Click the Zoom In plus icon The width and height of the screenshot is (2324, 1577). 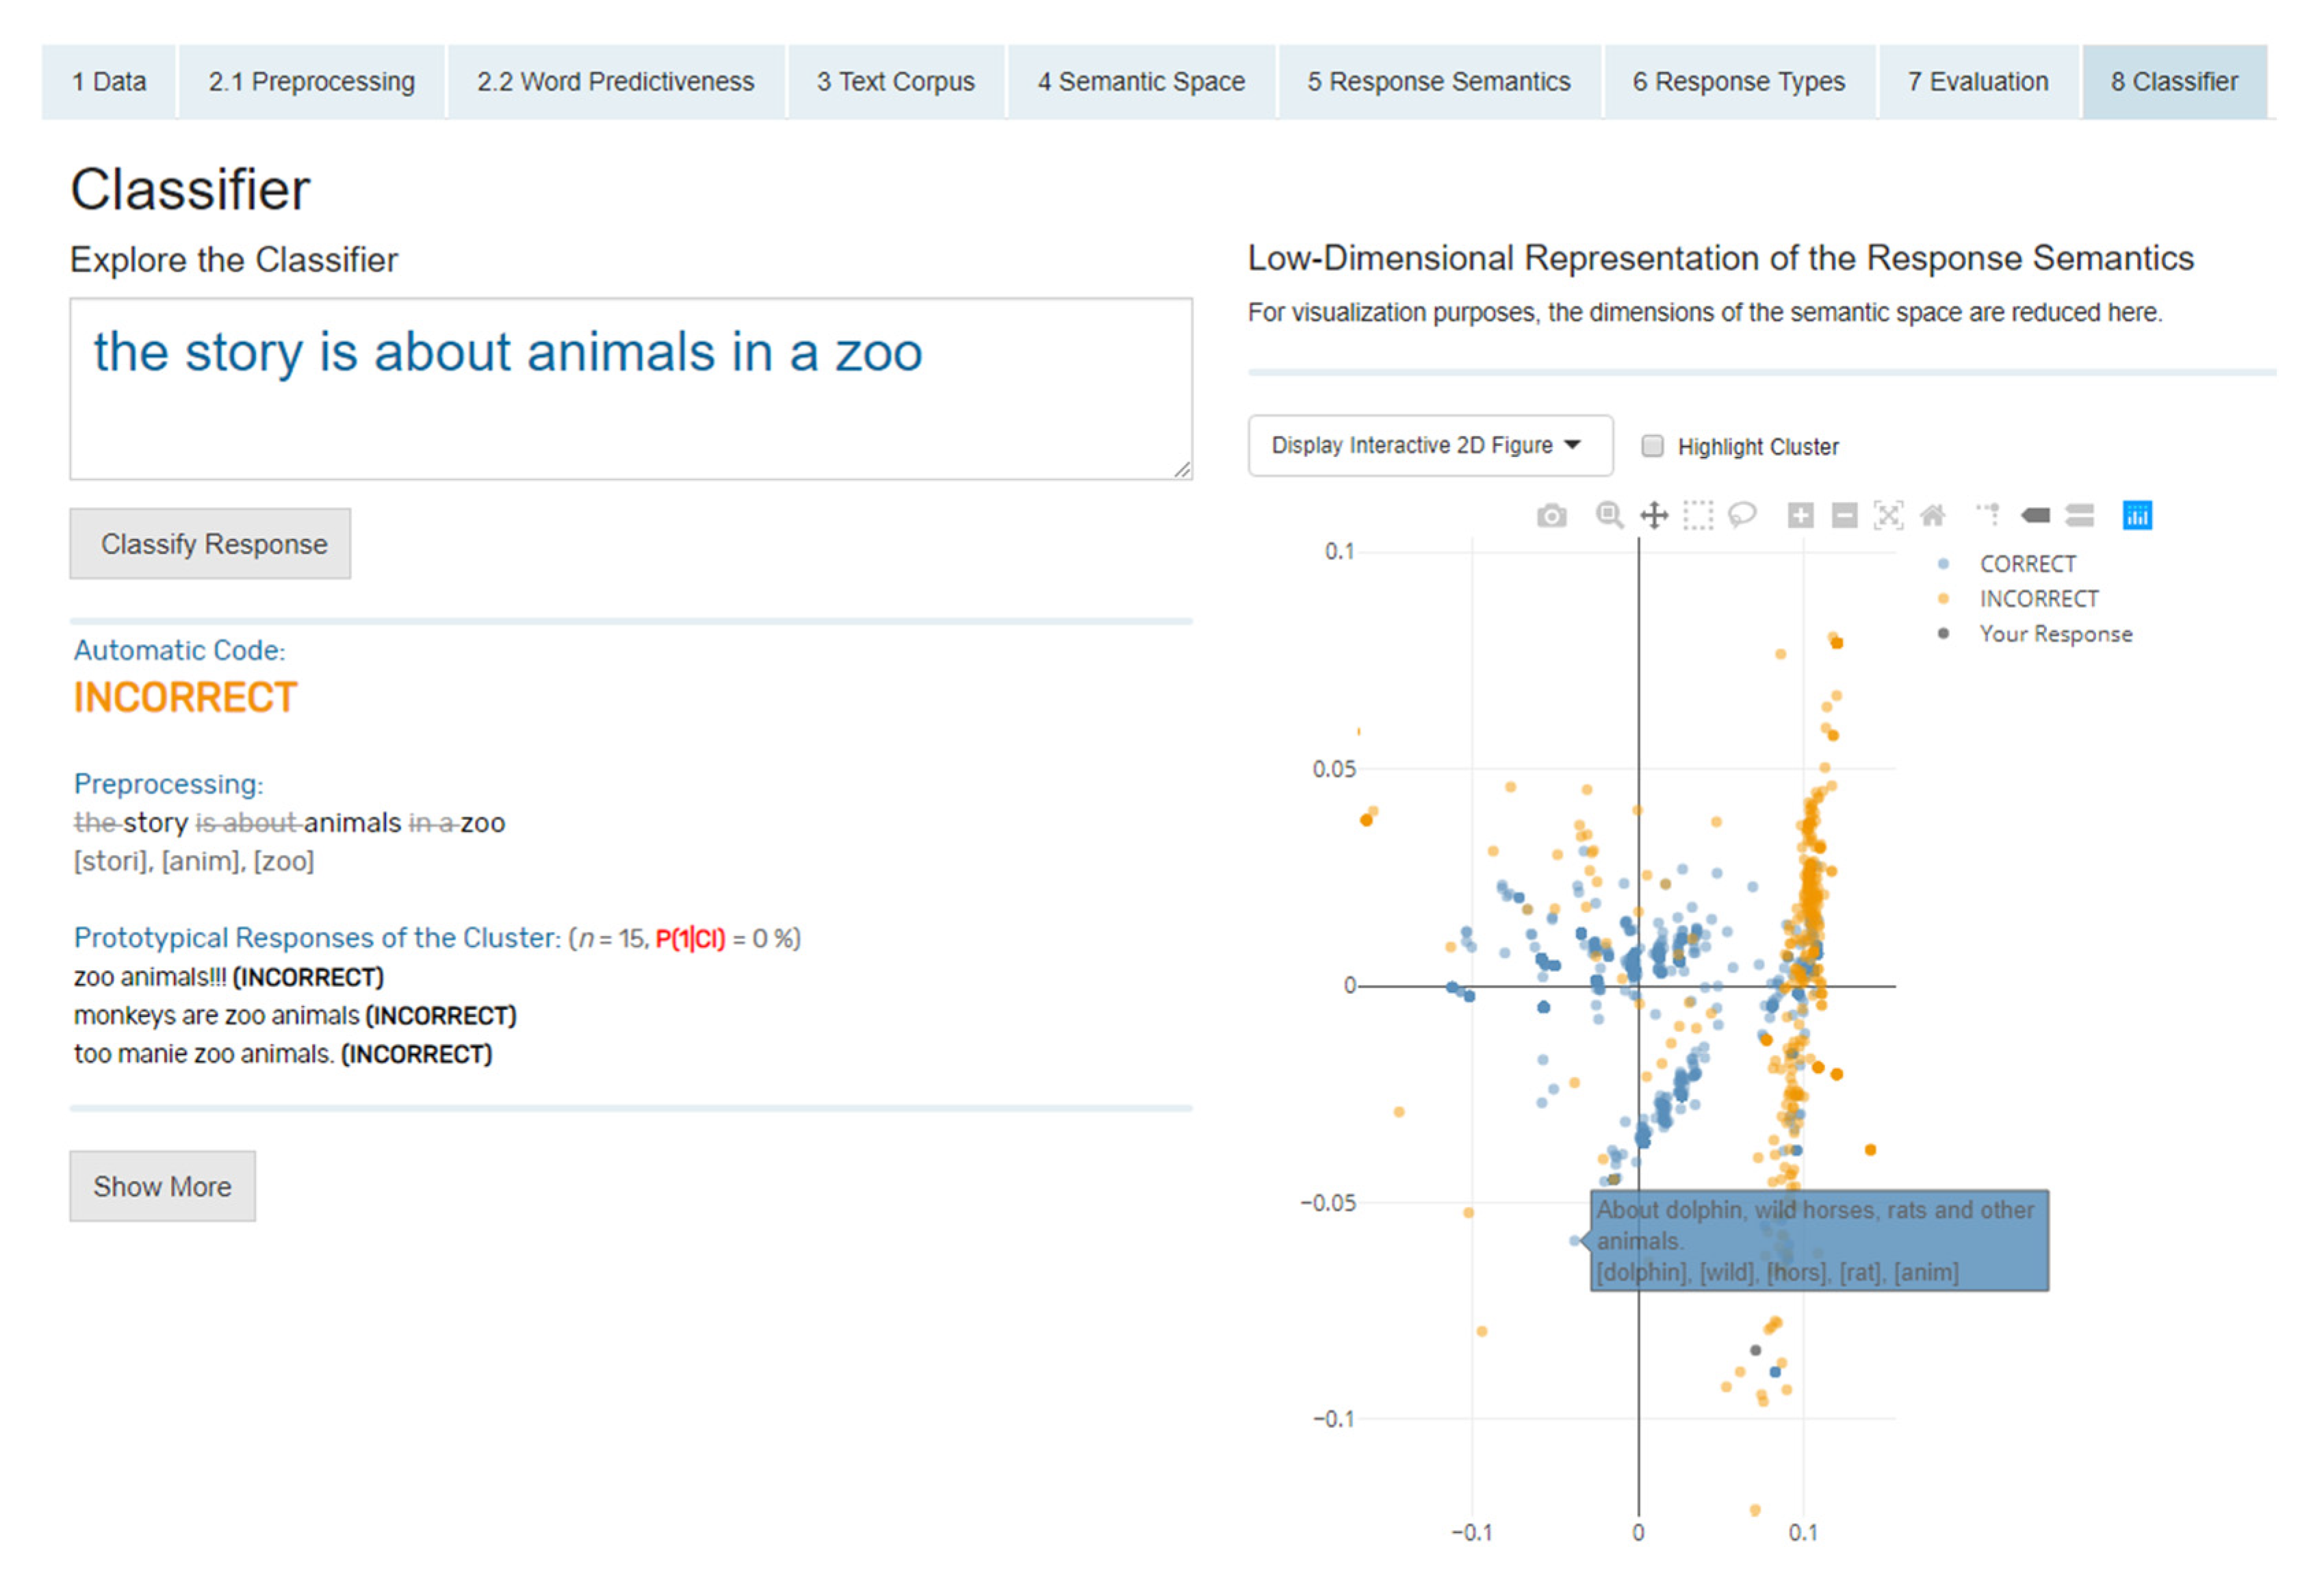pyautogui.click(x=1800, y=516)
